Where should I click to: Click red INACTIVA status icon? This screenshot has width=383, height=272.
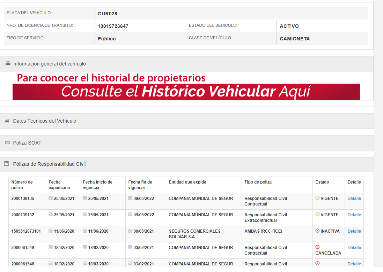click(x=317, y=231)
